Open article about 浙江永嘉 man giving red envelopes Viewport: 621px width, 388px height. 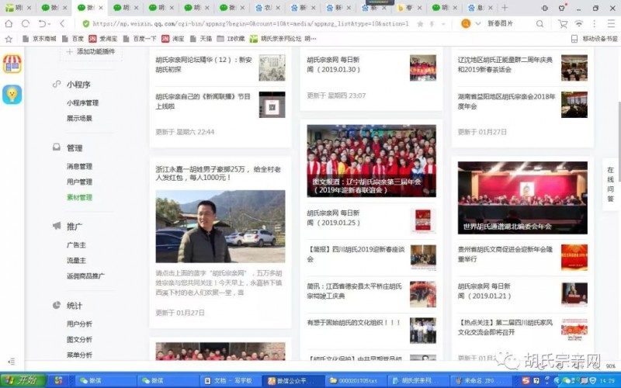(x=219, y=173)
